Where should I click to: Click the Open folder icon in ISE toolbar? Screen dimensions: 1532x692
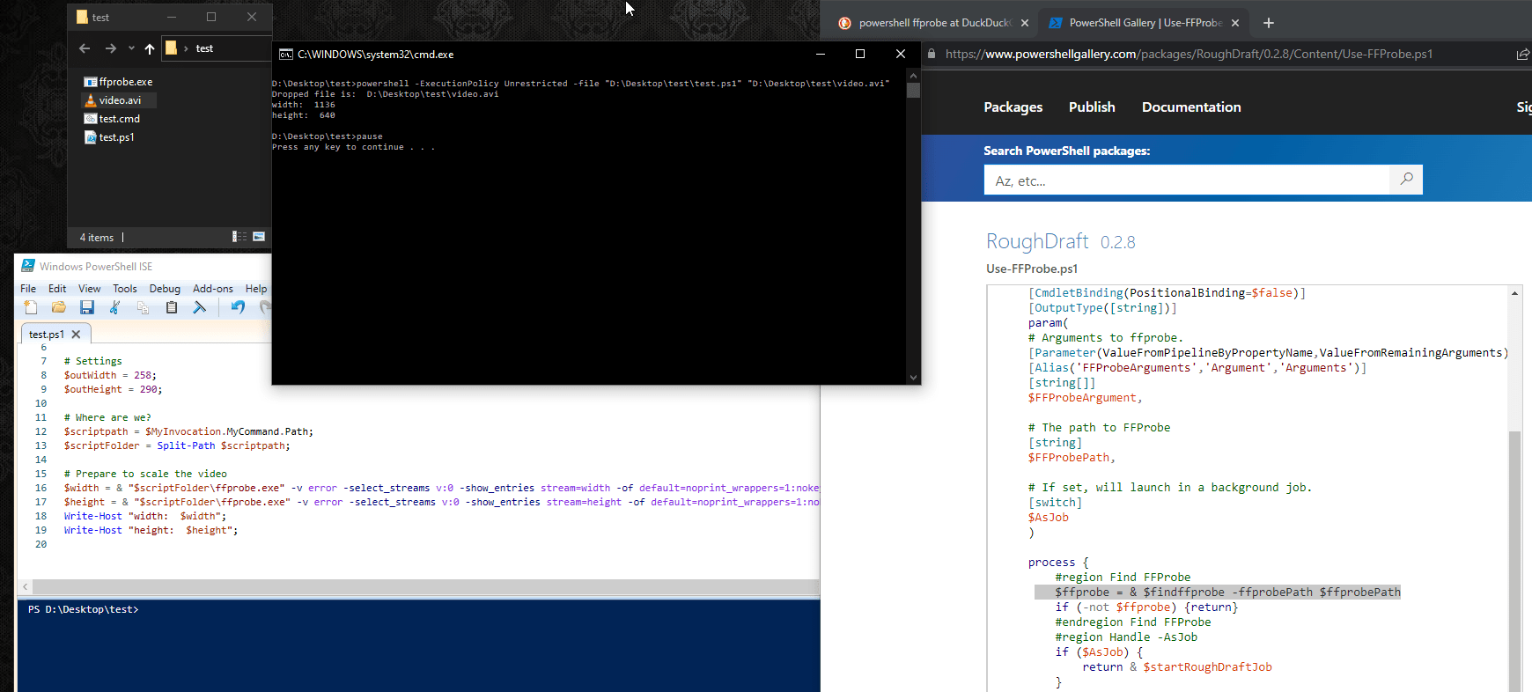coord(59,307)
